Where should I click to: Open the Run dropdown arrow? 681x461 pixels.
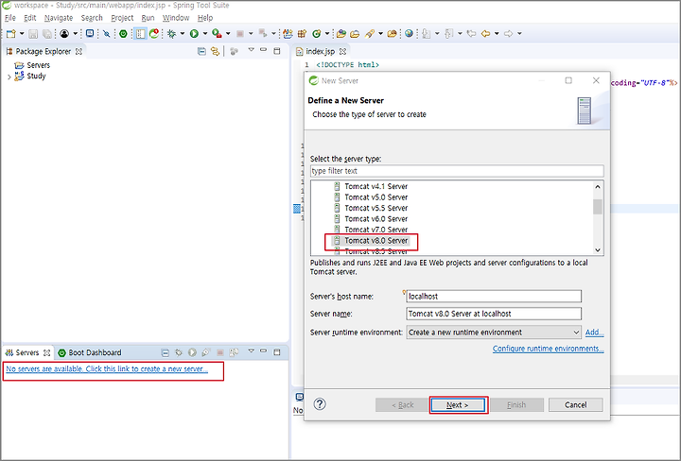point(204,33)
